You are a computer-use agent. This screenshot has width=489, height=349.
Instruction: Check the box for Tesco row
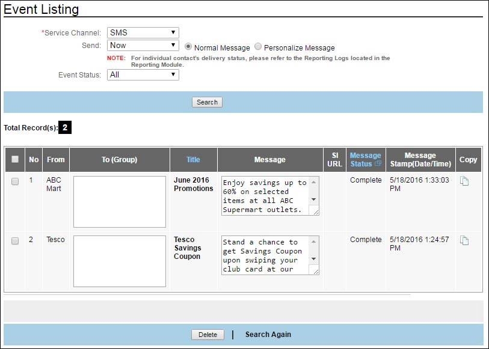pyautogui.click(x=15, y=240)
